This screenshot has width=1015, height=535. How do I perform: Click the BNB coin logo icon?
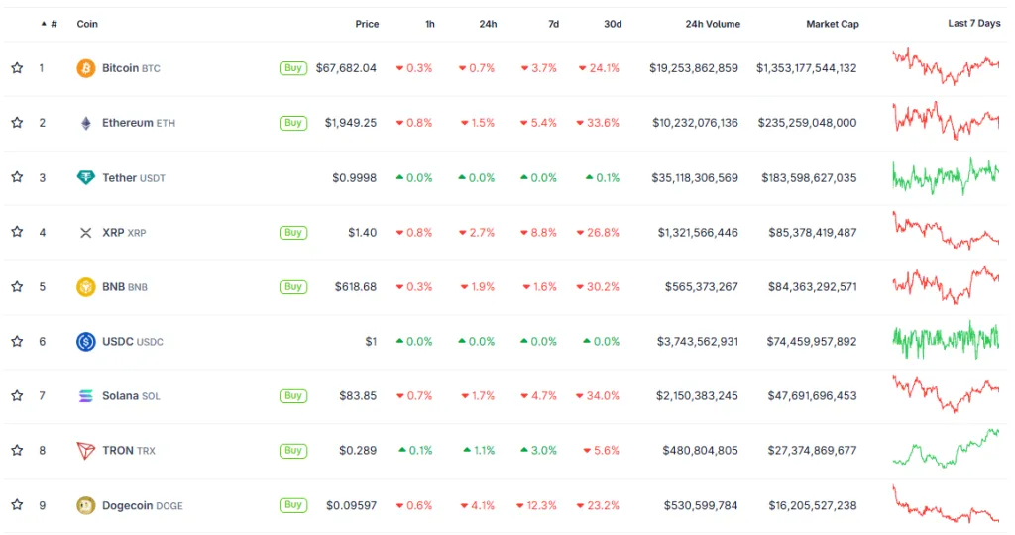[86, 287]
